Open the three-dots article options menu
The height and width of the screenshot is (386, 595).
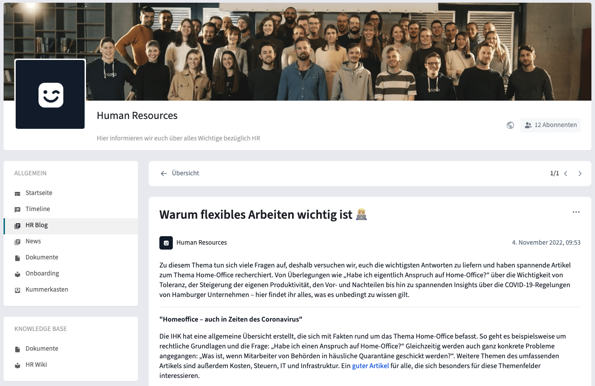tap(576, 212)
